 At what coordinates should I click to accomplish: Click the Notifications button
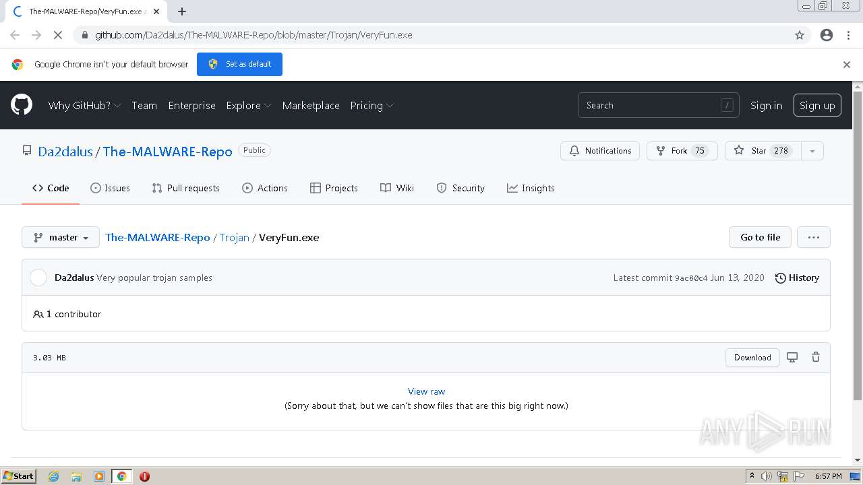tap(600, 151)
